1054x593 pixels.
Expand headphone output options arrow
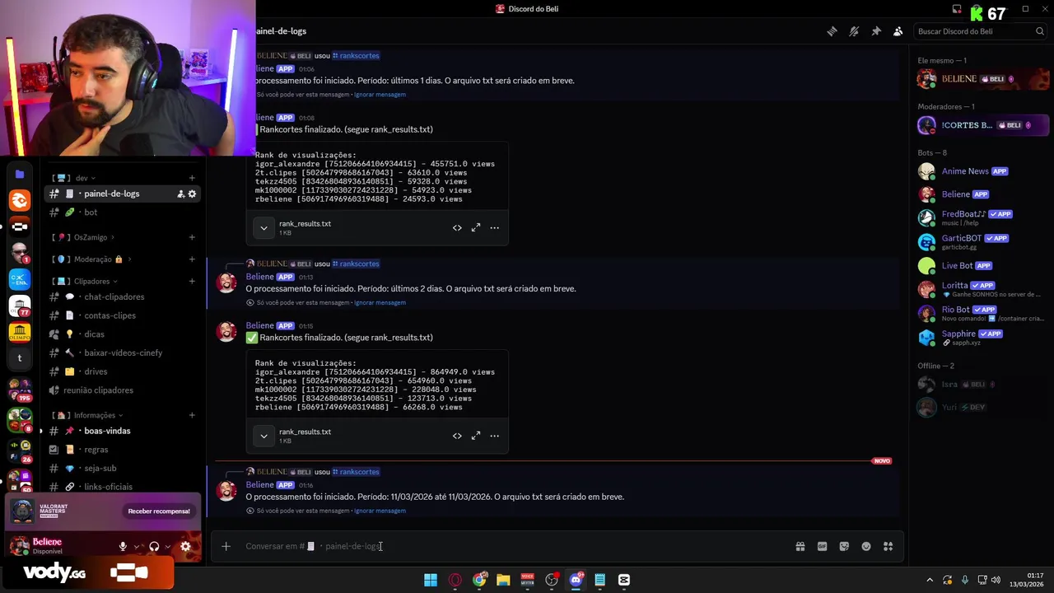(167, 546)
